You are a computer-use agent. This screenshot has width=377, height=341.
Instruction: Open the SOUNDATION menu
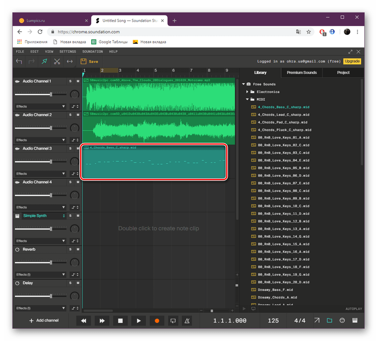click(92, 51)
